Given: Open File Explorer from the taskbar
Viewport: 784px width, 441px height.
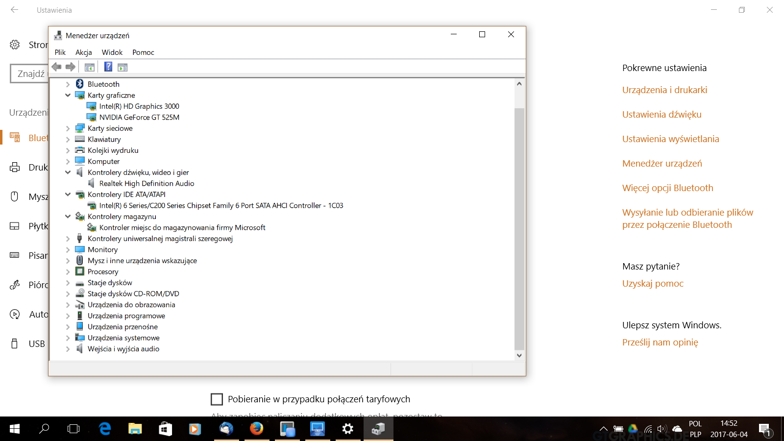Looking at the screenshot, I should pyautogui.click(x=135, y=429).
